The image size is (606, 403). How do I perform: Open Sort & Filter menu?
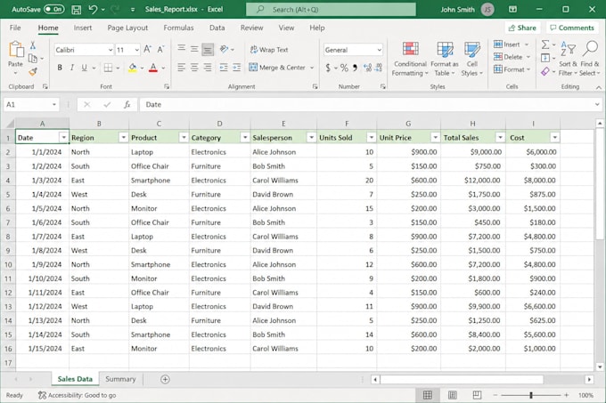pos(568,59)
